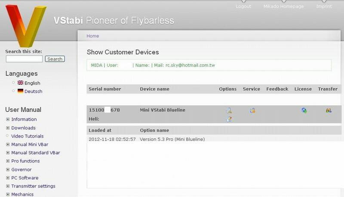
Task: Click the Option name column header
Action: [x=154, y=130]
